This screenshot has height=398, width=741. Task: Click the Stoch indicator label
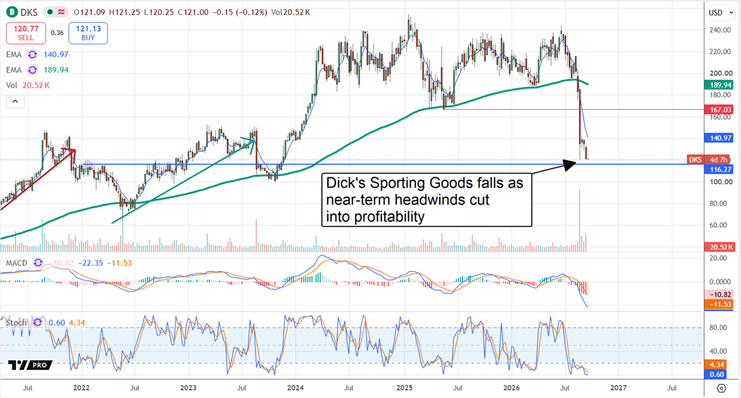tap(16, 322)
